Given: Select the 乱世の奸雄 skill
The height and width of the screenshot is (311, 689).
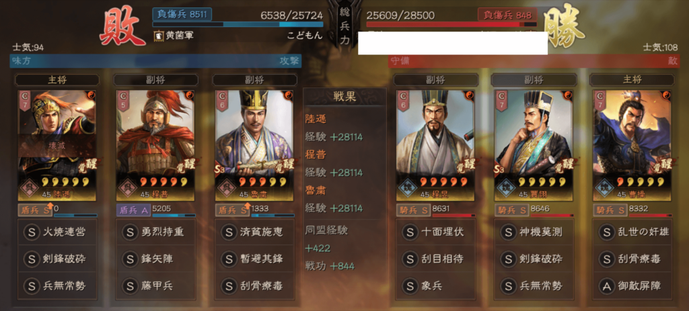Looking at the screenshot, I should point(632,232).
